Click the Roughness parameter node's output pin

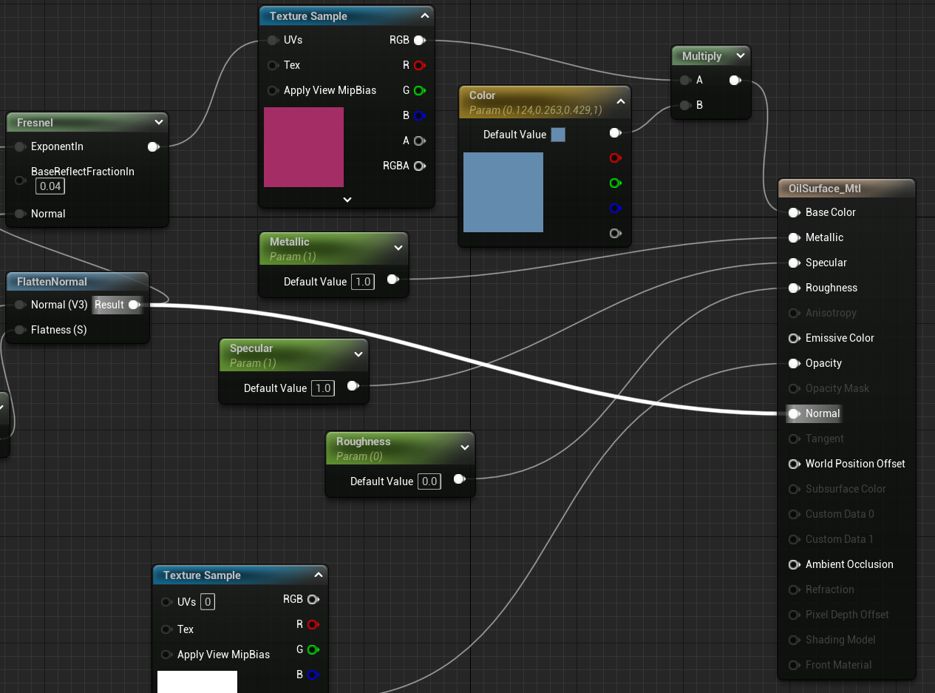459,481
